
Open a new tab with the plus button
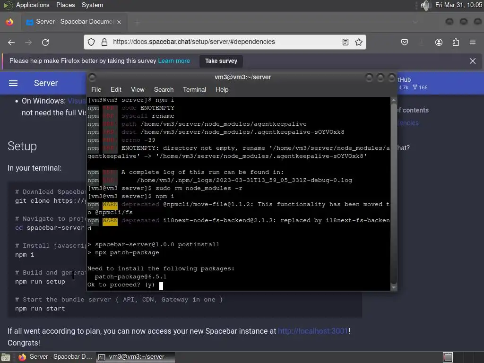[x=137, y=22]
